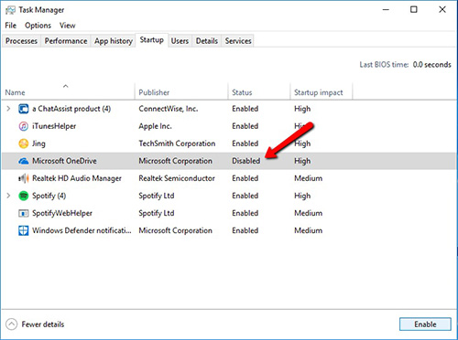
Task: Switch to the Processes tab
Action: [x=21, y=41]
